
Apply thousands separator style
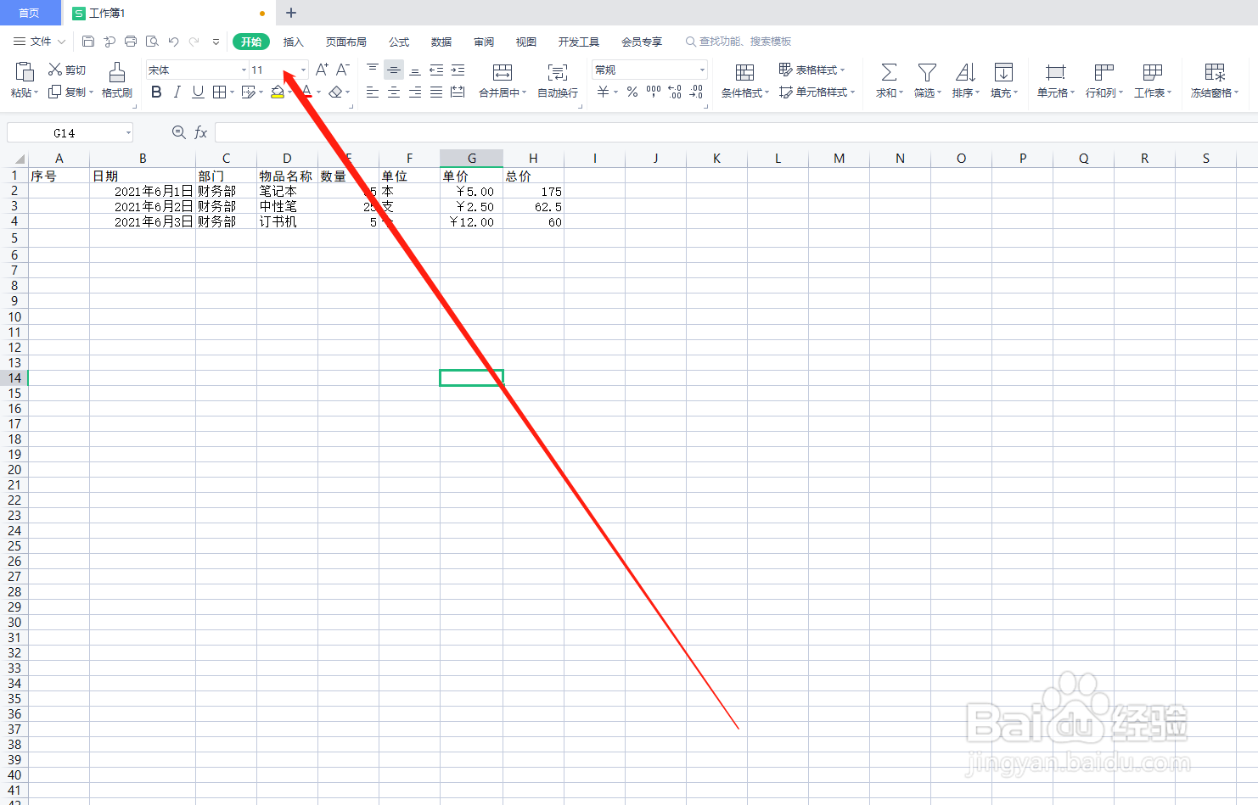point(654,92)
